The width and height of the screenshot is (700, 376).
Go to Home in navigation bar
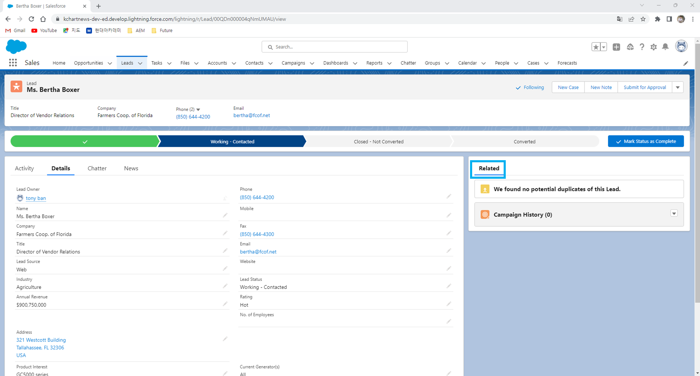[x=59, y=63]
